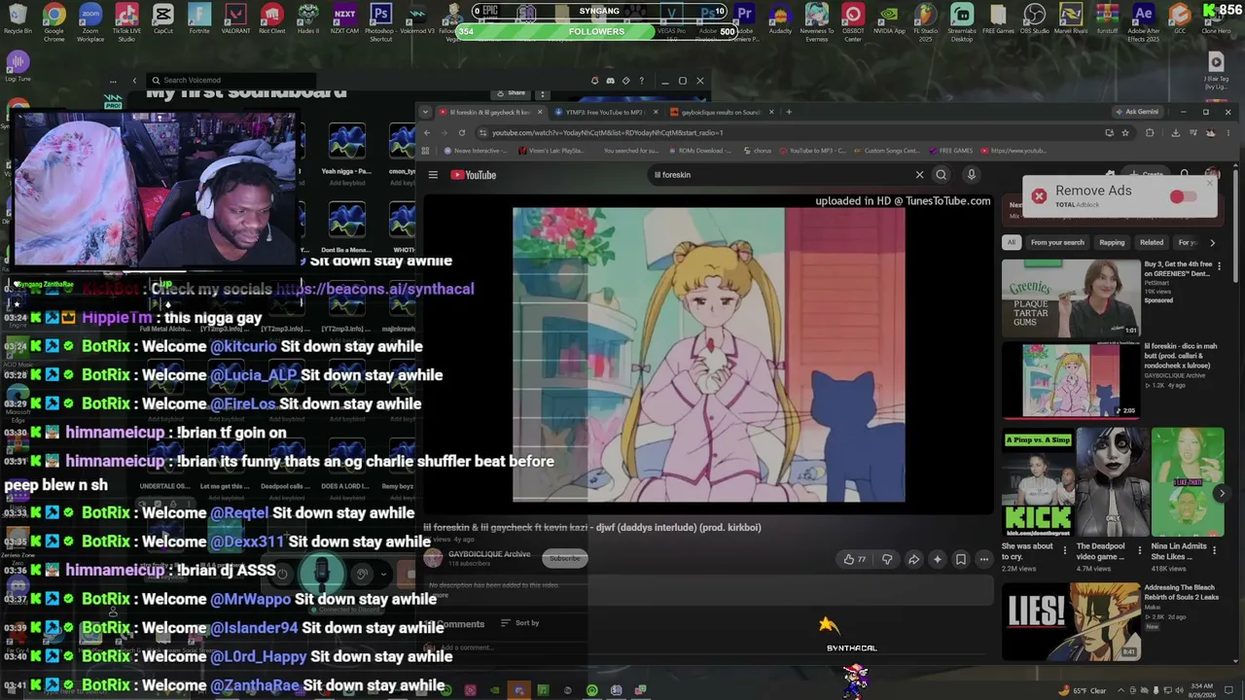
Task: Launch the Fortnite desktop icon
Action: point(199,19)
